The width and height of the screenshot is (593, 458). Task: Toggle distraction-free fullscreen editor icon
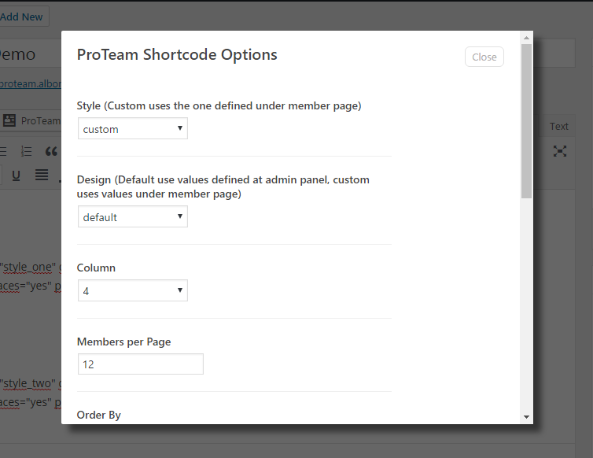pos(560,151)
